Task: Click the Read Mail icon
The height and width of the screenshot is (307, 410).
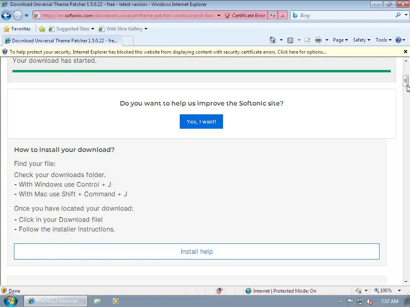Action: click(307, 40)
